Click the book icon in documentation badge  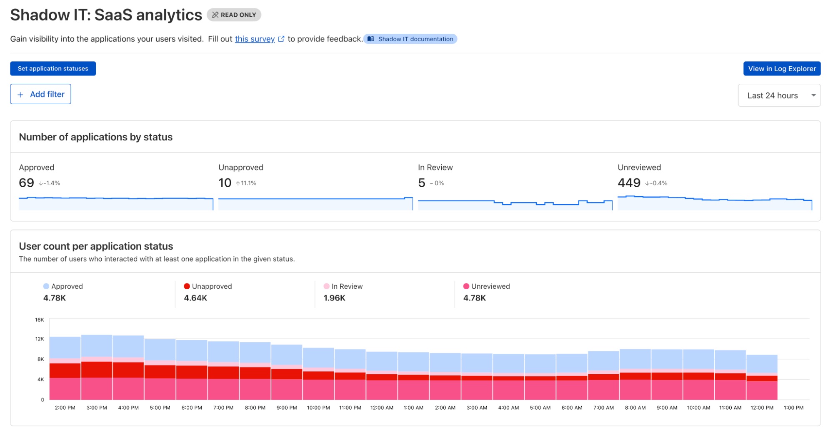(x=371, y=39)
